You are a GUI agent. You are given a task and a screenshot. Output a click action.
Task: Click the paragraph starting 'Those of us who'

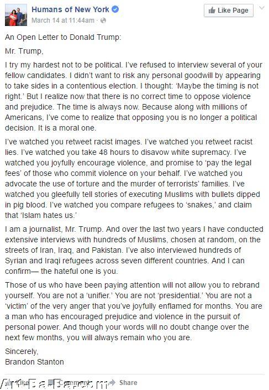(x=134, y=311)
